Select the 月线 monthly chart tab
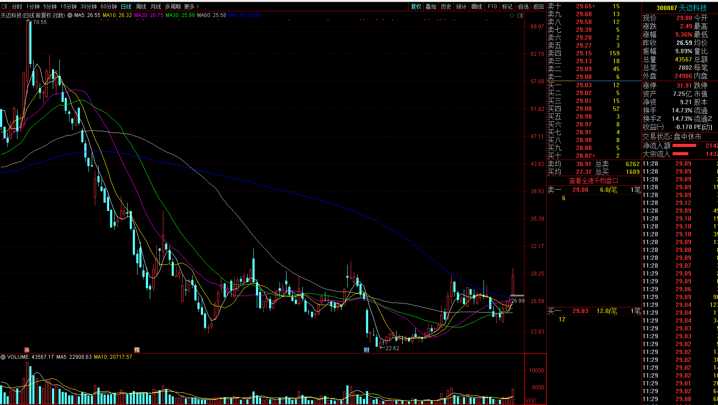The height and width of the screenshot is (405, 718). click(155, 7)
